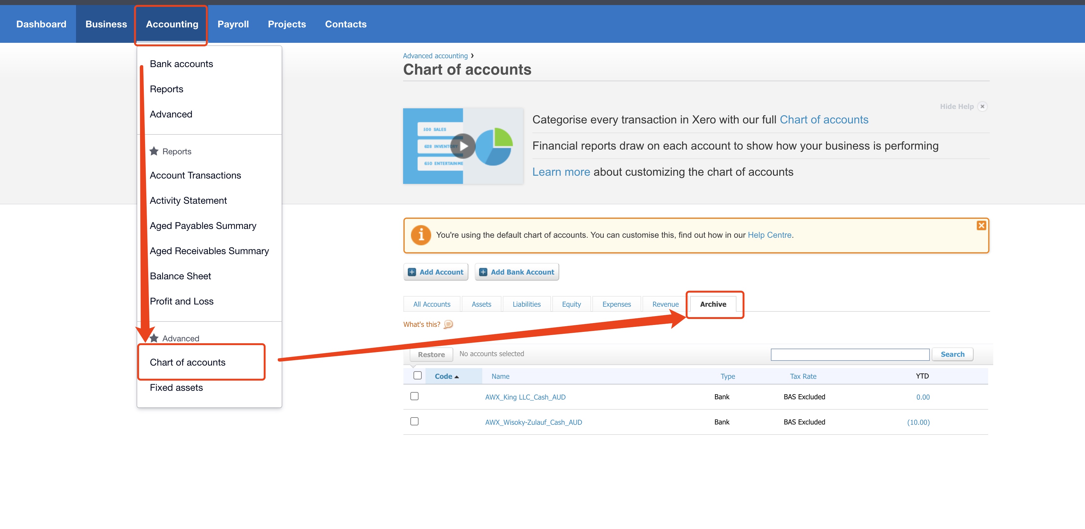The image size is (1085, 529).
Task: Click the What's this speech bubble icon
Action: pyautogui.click(x=449, y=324)
